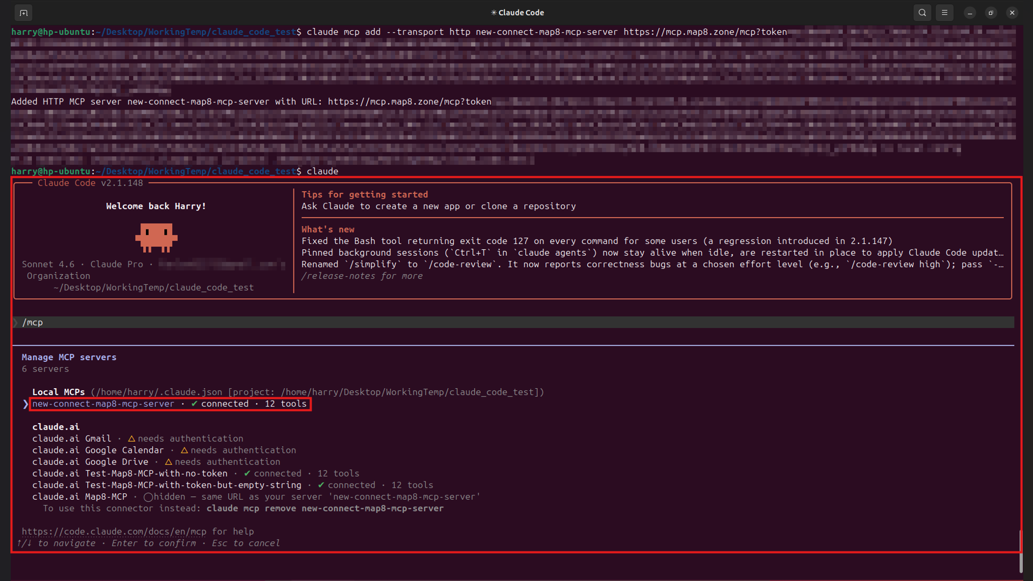Open the terminal search tool

tap(922, 12)
